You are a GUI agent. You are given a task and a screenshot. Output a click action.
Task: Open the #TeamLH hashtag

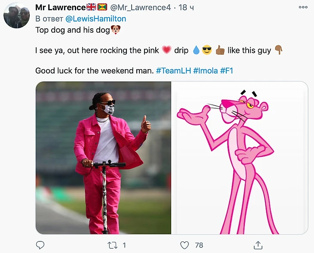tap(173, 70)
